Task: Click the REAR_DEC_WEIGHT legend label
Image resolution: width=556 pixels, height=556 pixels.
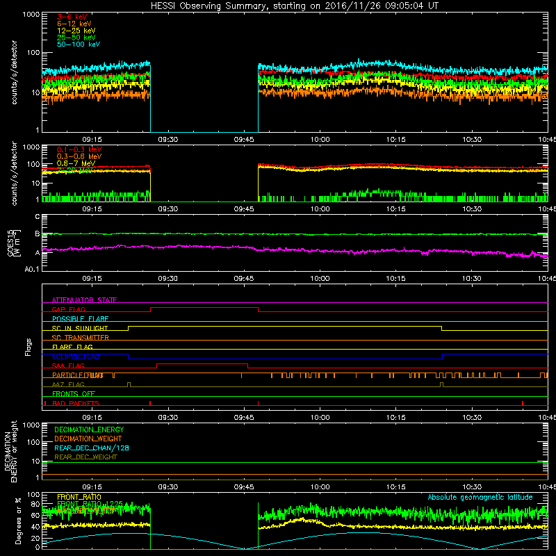Action: click(x=85, y=457)
